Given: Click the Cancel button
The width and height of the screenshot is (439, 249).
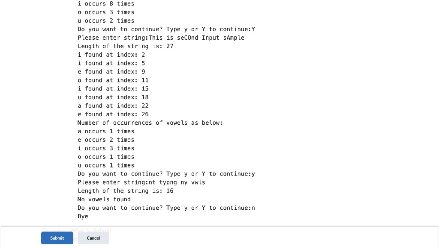Looking at the screenshot, I should [x=93, y=238].
